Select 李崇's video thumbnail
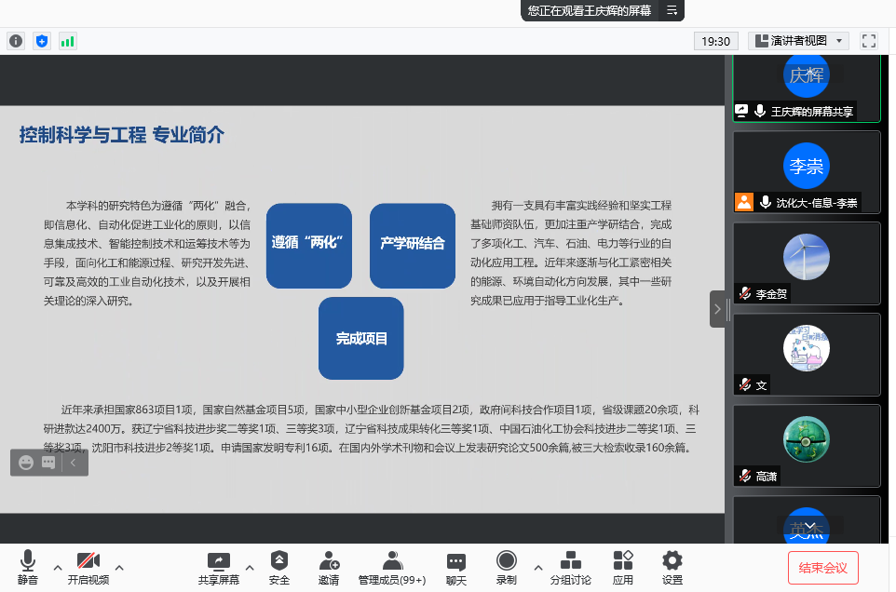 [x=806, y=172]
